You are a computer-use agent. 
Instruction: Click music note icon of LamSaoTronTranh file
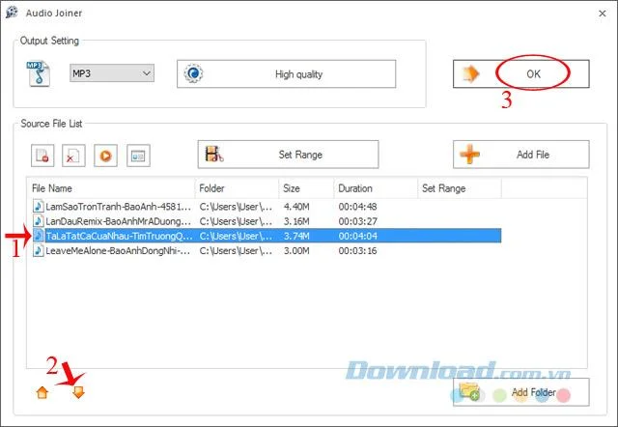[39, 206]
